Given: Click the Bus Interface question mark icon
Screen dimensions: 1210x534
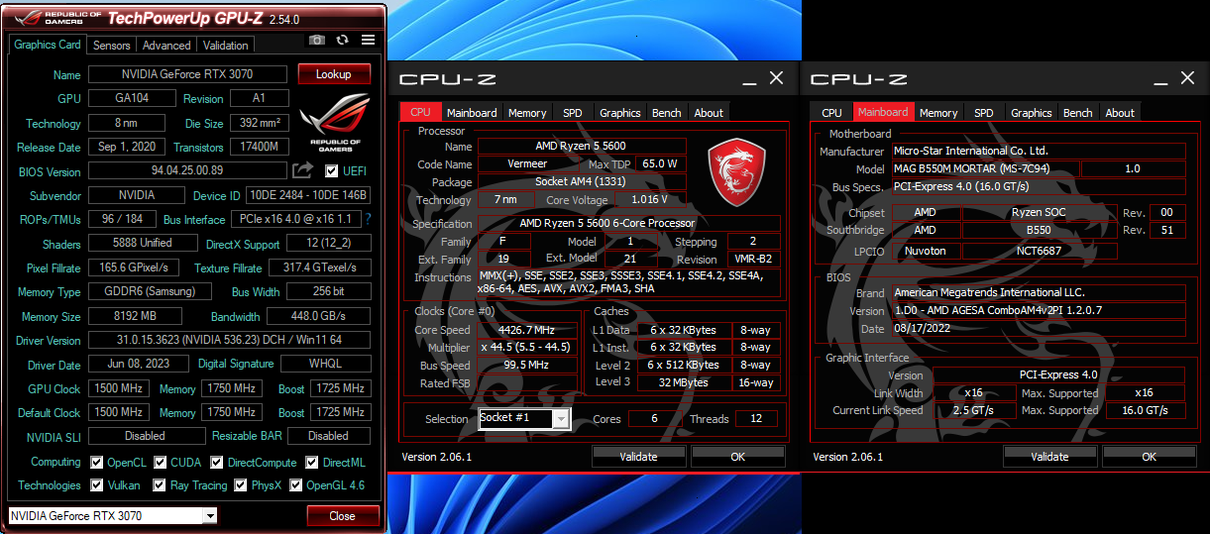Looking at the screenshot, I should click(x=369, y=219).
